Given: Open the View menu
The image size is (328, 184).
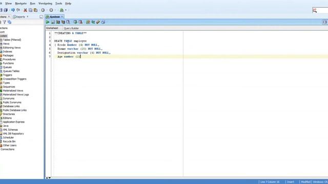Looking at the screenshot, I should (8, 4).
